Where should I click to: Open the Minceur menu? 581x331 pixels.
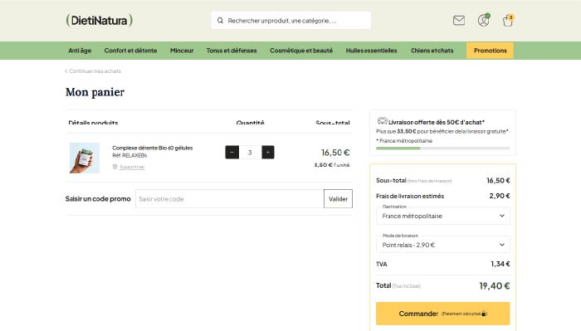[x=182, y=51]
